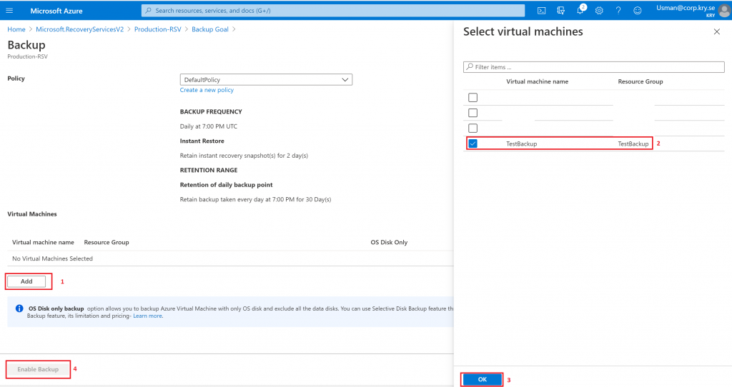Click the Retain backup taken every day text
Viewport: 732px width, 387px height.
[255, 199]
